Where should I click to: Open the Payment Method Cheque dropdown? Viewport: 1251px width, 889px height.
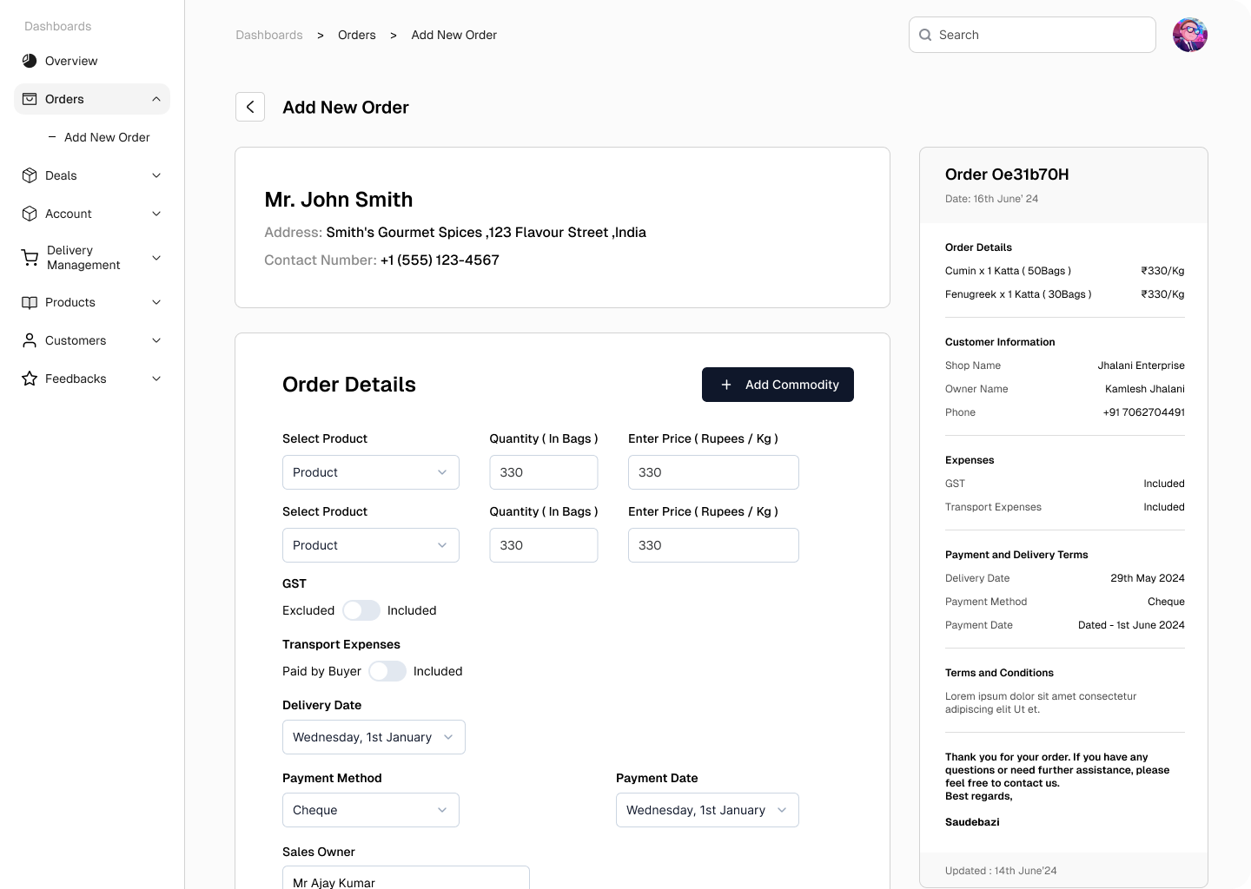pos(370,810)
